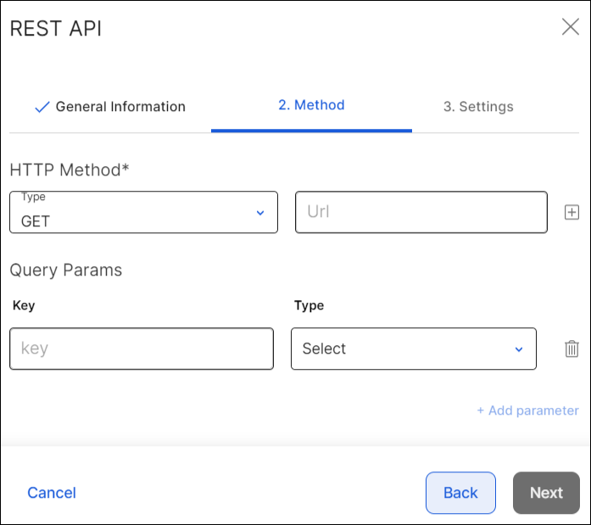Image resolution: width=591 pixels, height=525 pixels.
Task: Open the query param Type Select dropdown
Action: pos(413,349)
